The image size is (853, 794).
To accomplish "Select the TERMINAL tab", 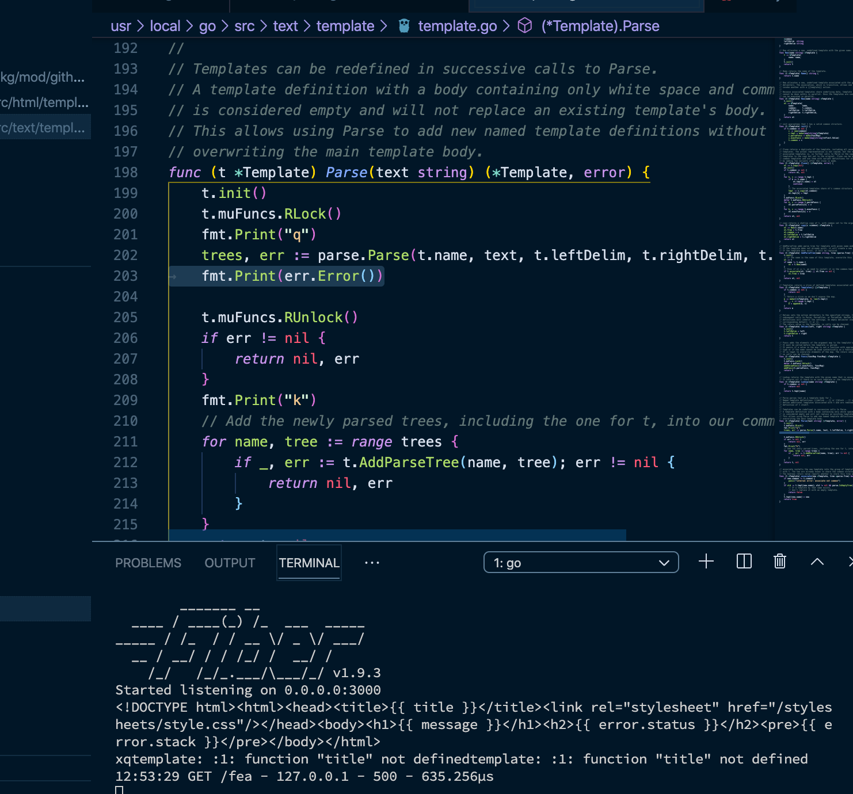I will tap(309, 563).
